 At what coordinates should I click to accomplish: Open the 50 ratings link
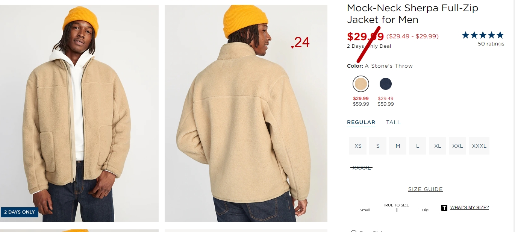(491, 44)
